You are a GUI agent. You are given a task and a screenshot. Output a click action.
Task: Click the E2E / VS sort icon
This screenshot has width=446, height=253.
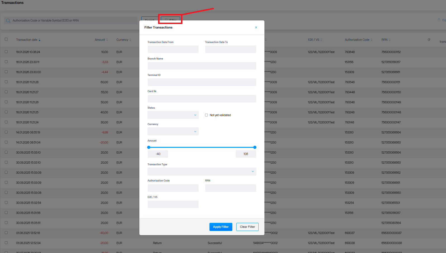coord(321,40)
